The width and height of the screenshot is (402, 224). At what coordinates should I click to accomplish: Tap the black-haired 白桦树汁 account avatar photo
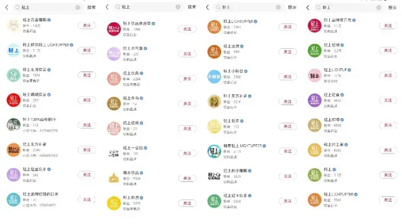[x=13, y=125]
